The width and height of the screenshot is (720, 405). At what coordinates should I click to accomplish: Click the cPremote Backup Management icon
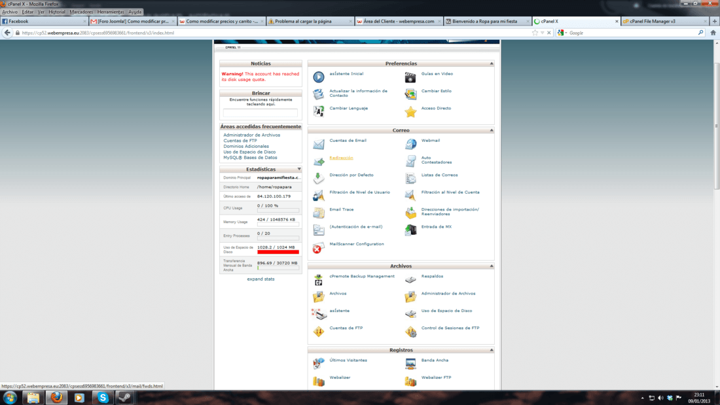[319, 279]
